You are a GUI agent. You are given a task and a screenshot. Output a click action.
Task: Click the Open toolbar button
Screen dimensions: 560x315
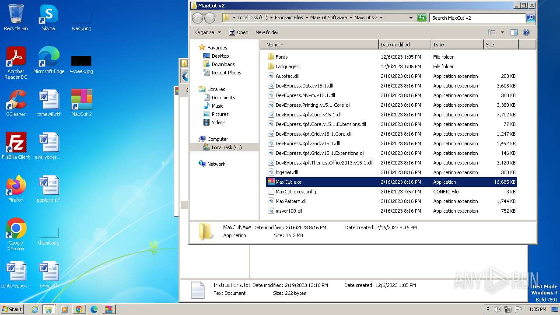click(238, 32)
